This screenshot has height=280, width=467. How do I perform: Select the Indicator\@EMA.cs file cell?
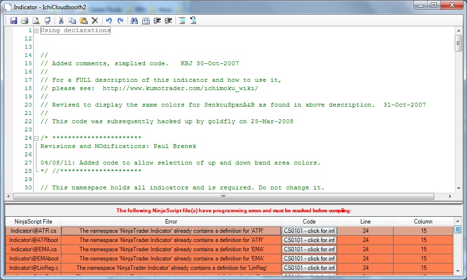coord(33,249)
